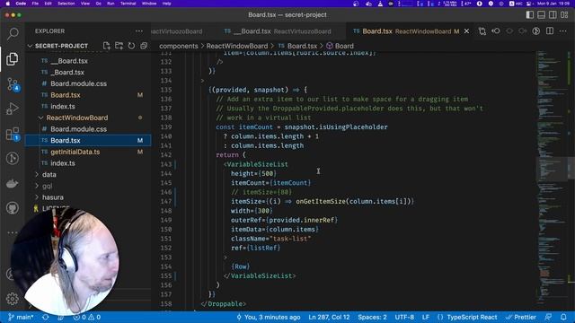Open changes compare icon in editor toolbar
The width and height of the screenshot is (575, 323).
(482, 31)
